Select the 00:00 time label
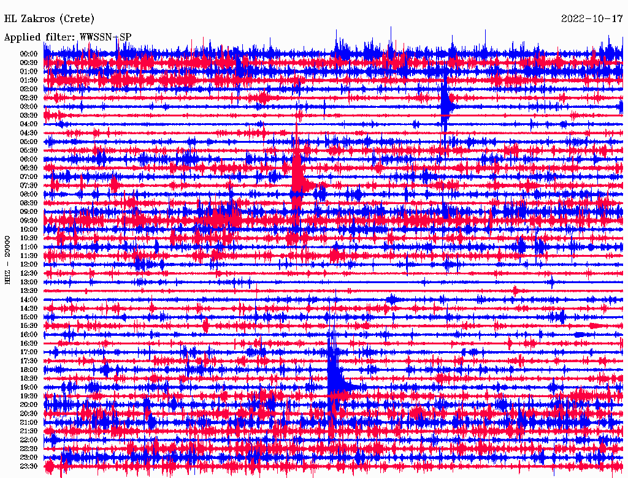Viewport: 628px width, 478px height. pos(29,54)
